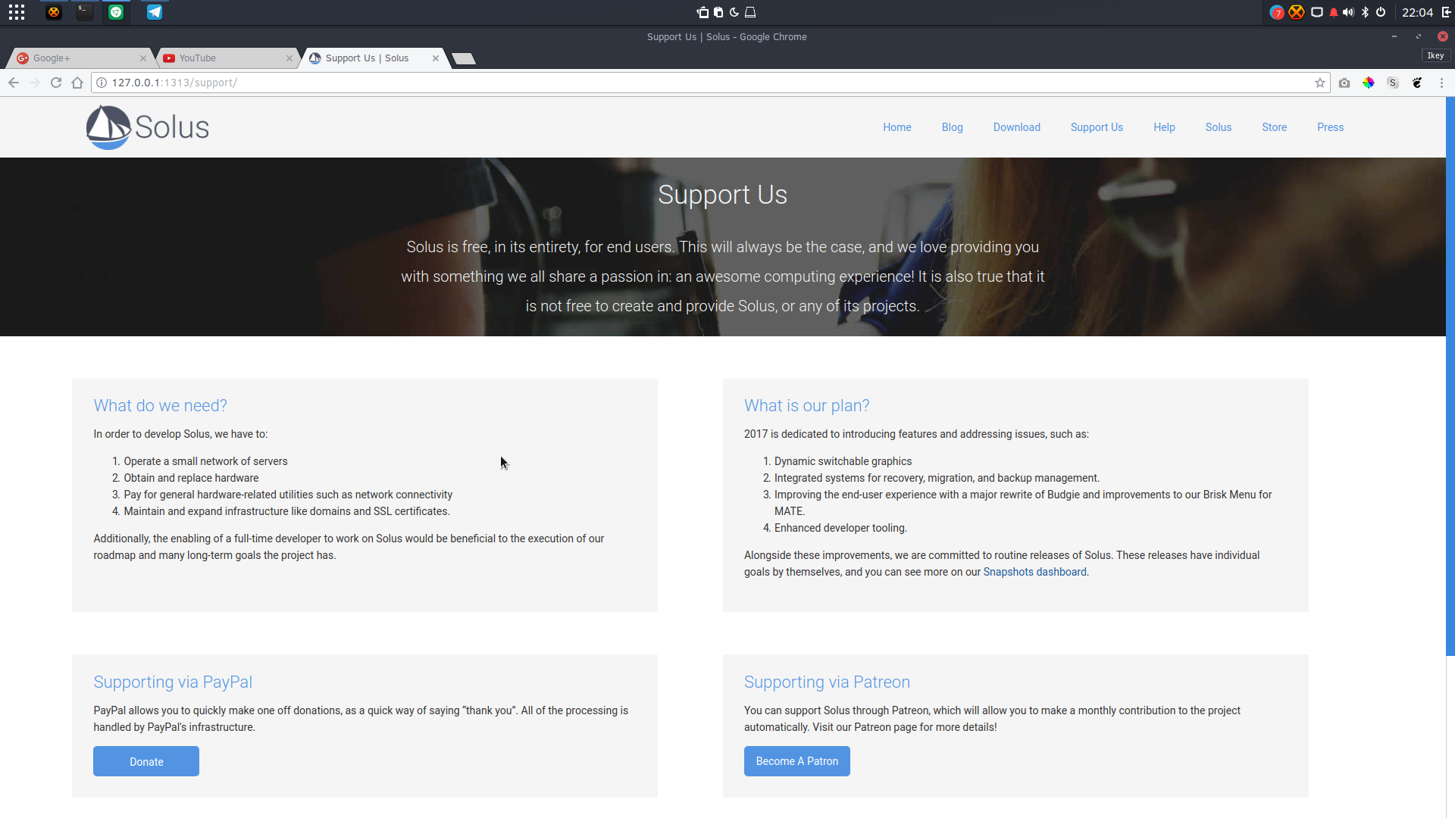Screen dimensions: 1455x818
Task: Click the 'What do we need?' heading
Action: 160,405
